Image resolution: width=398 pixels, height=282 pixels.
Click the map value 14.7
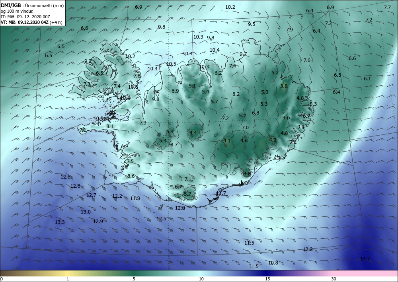click(365, 259)
